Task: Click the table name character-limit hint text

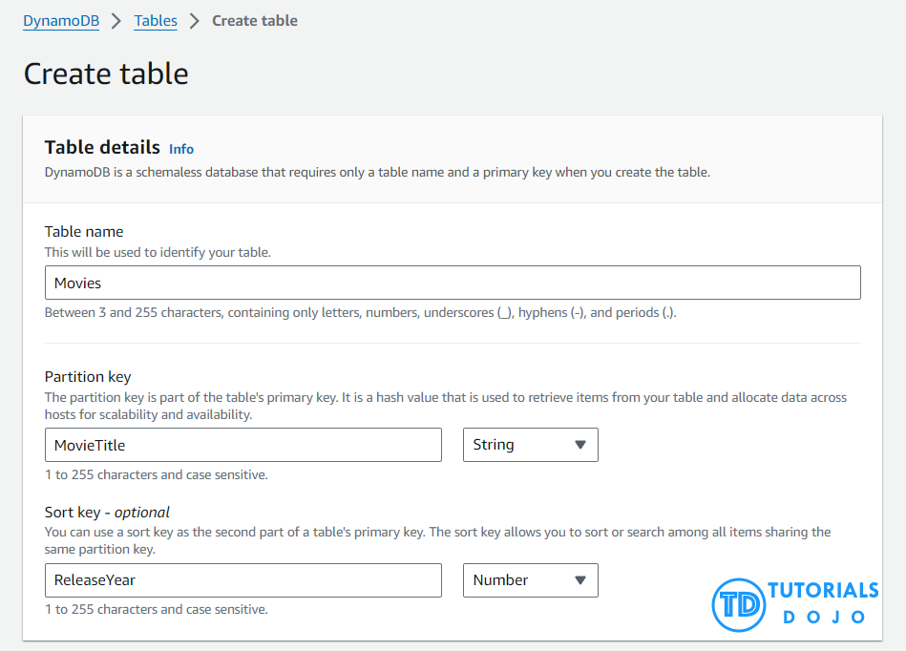Action: [x=361, y=312]
